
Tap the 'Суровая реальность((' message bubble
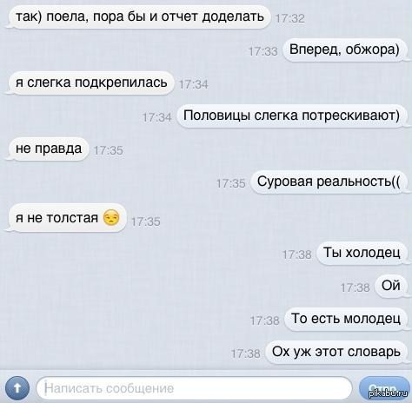[x=330, y=182]
